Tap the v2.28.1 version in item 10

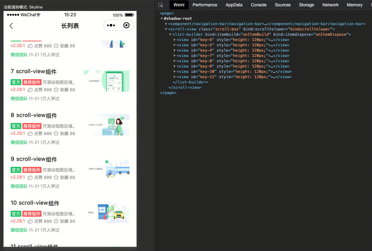coord(18,221)
